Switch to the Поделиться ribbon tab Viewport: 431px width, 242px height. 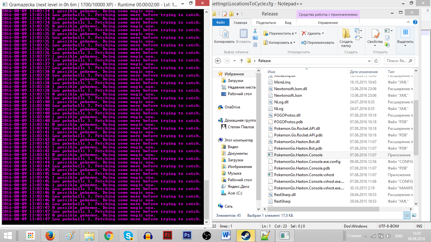point(266,23)
